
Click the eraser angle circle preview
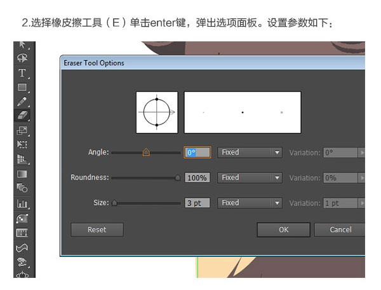pyautogui.click(x=157, y=112)
